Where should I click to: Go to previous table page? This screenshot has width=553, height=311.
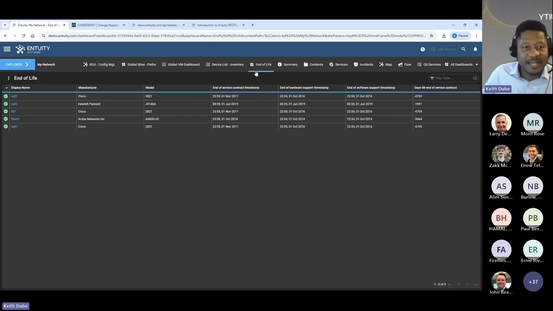click(458, 284)
